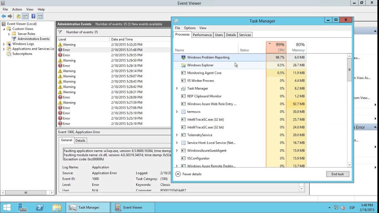The image size is (379, 213).
Task: Click the filter funnel icon above event list
Action: 60,32
